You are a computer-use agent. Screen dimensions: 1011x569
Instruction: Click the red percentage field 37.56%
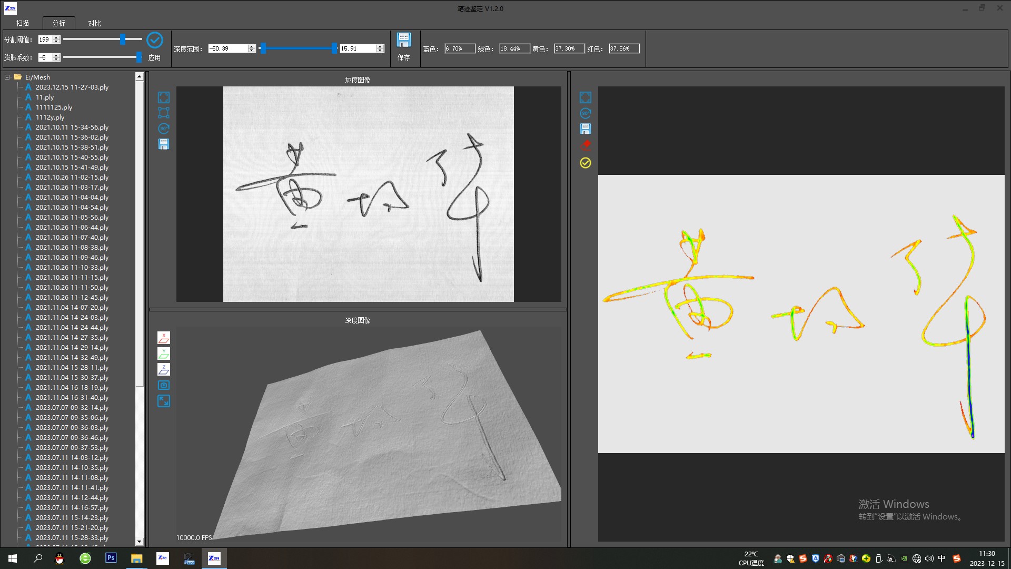click(624, 48)
